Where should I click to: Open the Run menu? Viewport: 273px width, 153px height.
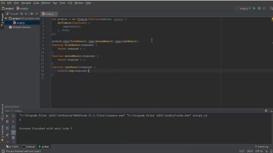click(55, 3)
